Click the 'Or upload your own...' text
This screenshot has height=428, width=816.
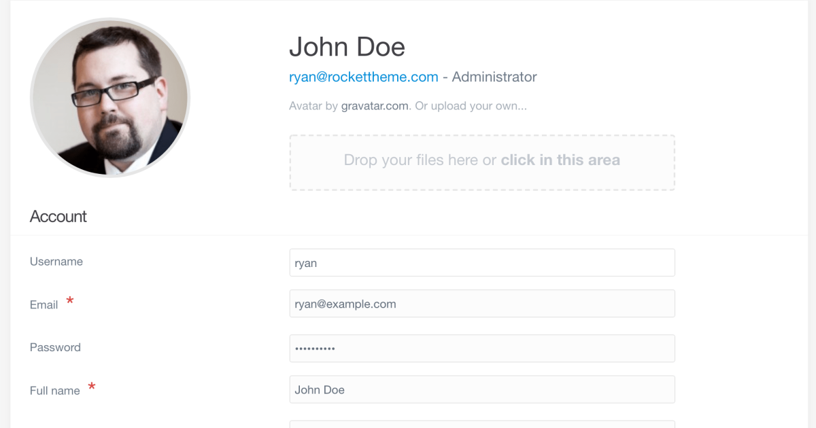coord(471,106)
